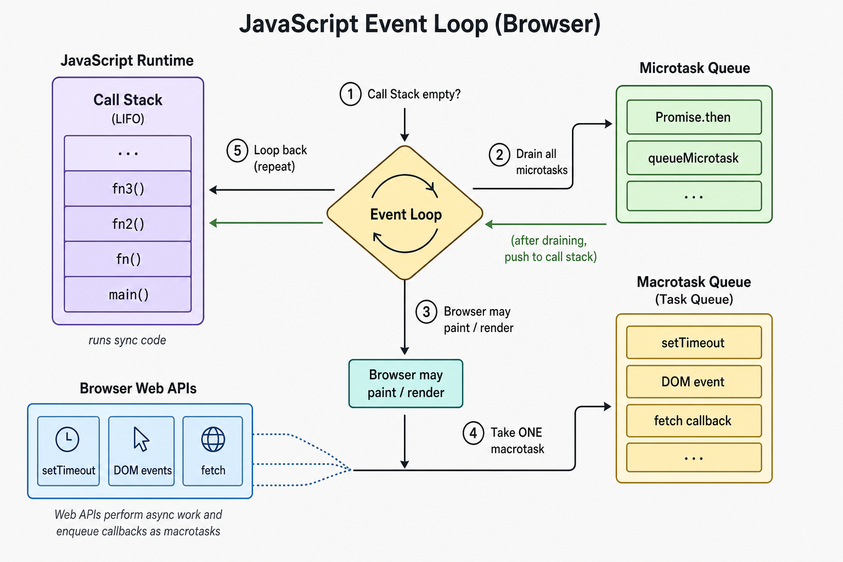
Task: Click the DOM event macrotask entry
Action: [694, 381]
